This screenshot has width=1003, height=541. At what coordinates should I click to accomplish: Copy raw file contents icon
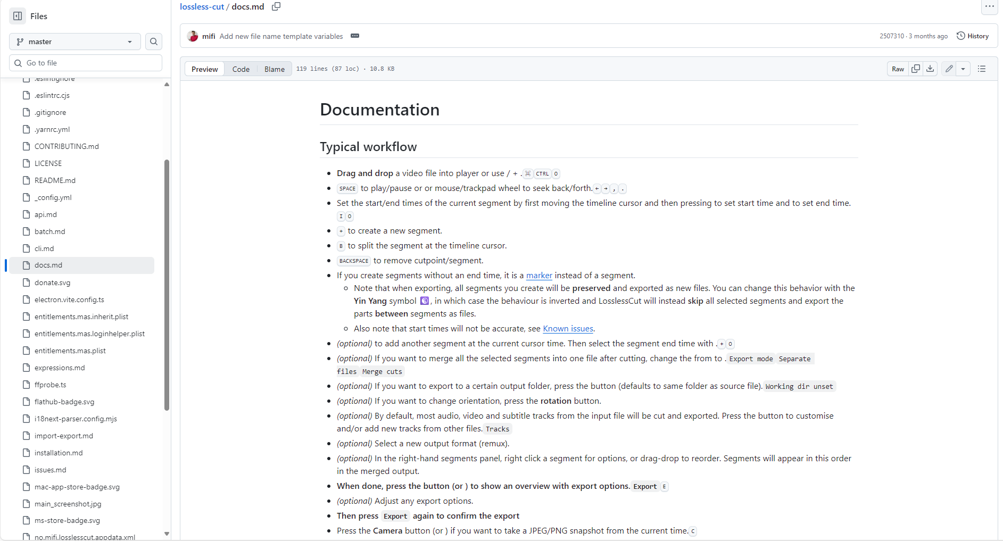point(916,69)
